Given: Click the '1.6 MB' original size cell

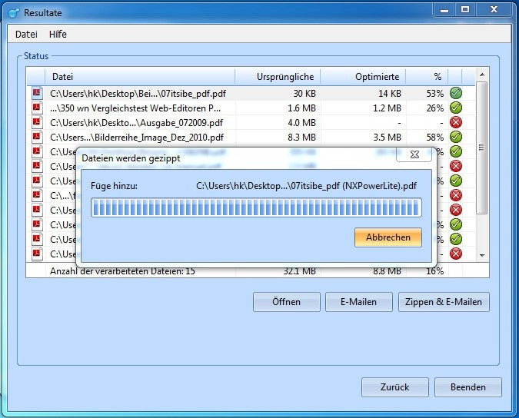Looking at the screenshot, I should click(302, 108).
